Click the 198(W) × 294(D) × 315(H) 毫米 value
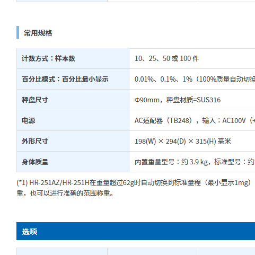Viewport: 255px width, 255px height. click(x=183, y=141)
